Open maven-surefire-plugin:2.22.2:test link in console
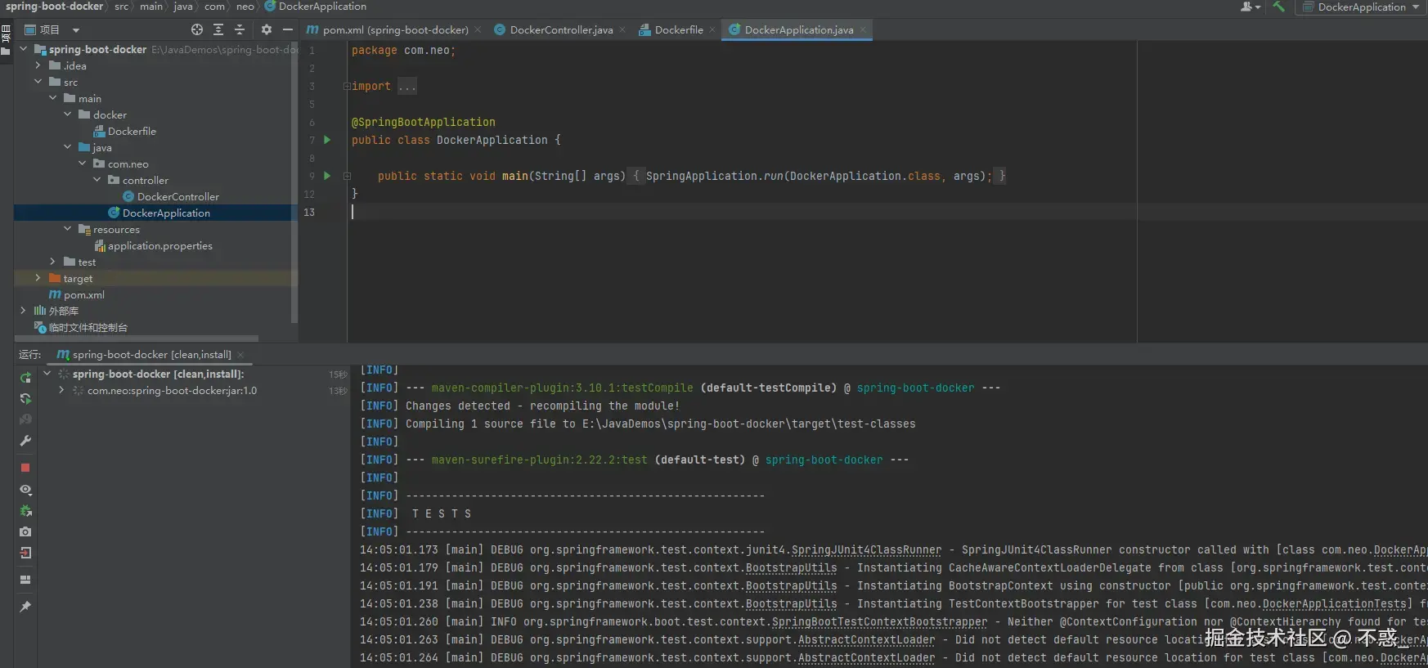Screen dimensions: 1428x668 tap(539, 460)
